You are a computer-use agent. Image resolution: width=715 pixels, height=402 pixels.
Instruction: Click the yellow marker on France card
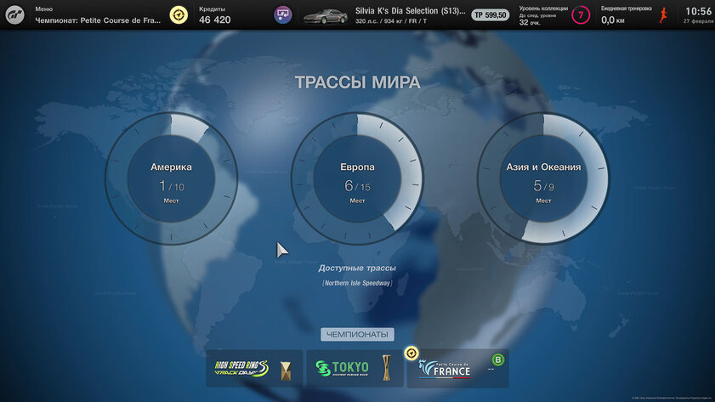tap(411, 354)
